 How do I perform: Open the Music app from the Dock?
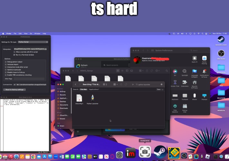tap(11, 157)
